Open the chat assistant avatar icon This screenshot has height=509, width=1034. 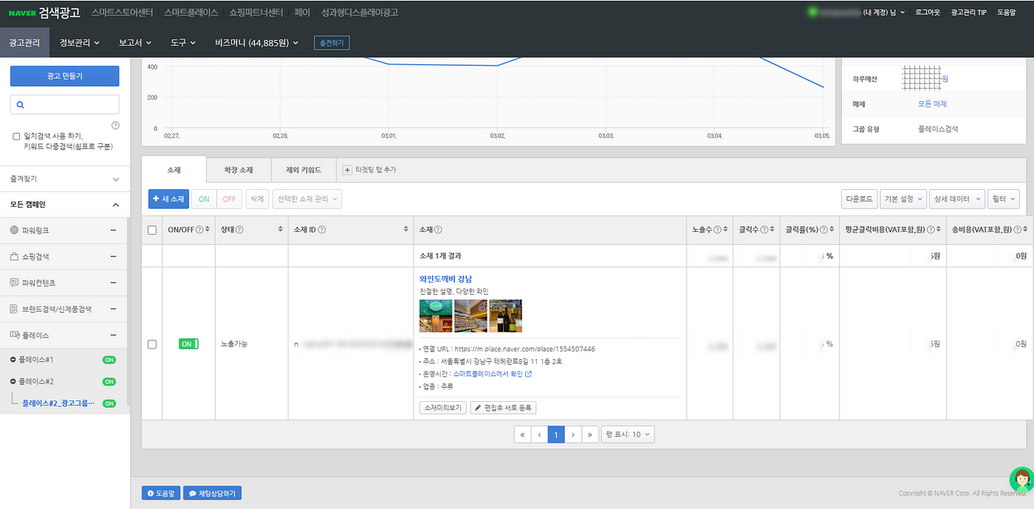(1021, 480)
